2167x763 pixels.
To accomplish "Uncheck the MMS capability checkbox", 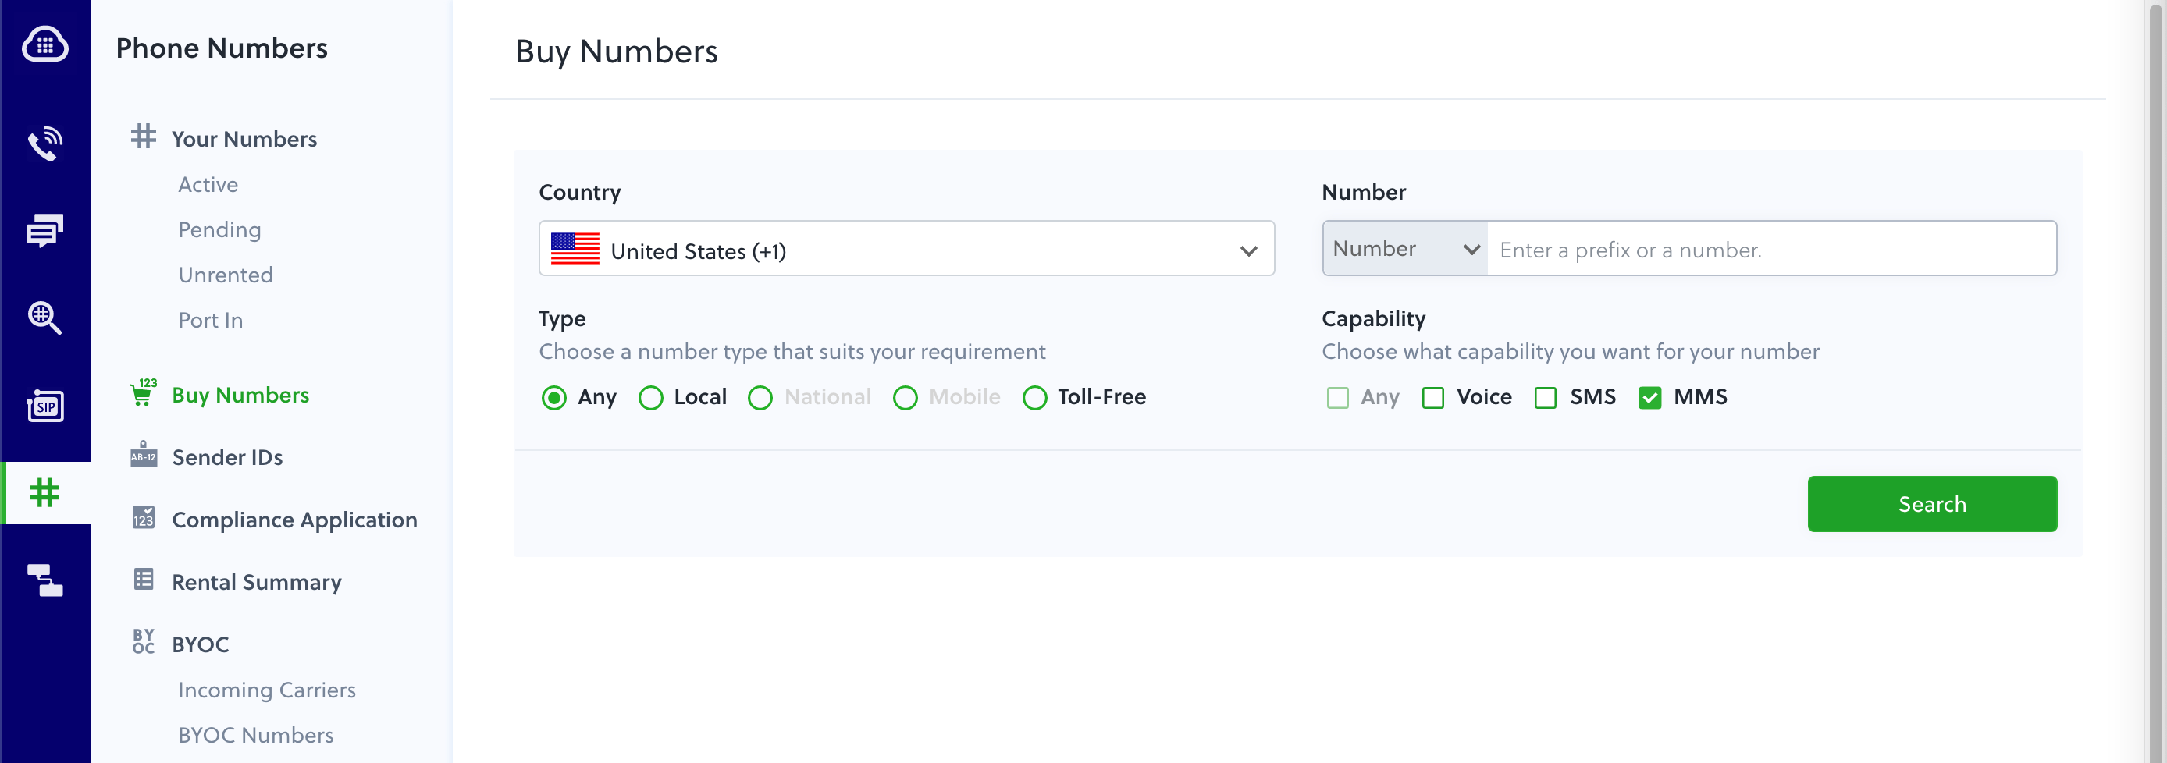I will click(1649, 397).
